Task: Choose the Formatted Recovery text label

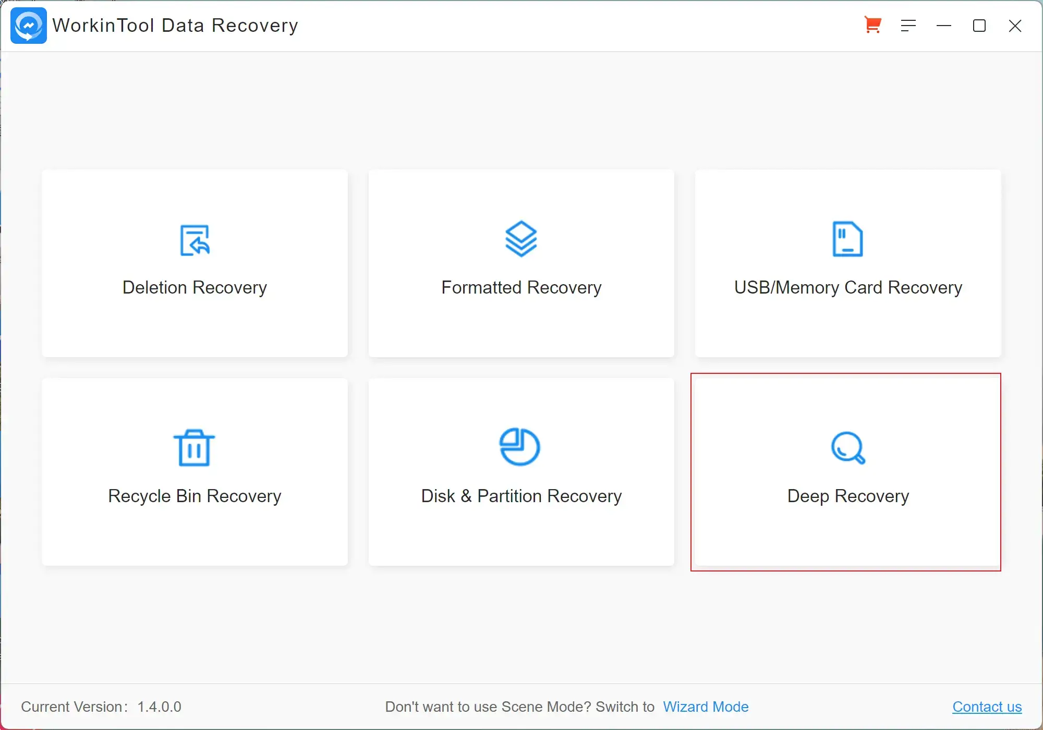Action: click(x=521, y=287)
